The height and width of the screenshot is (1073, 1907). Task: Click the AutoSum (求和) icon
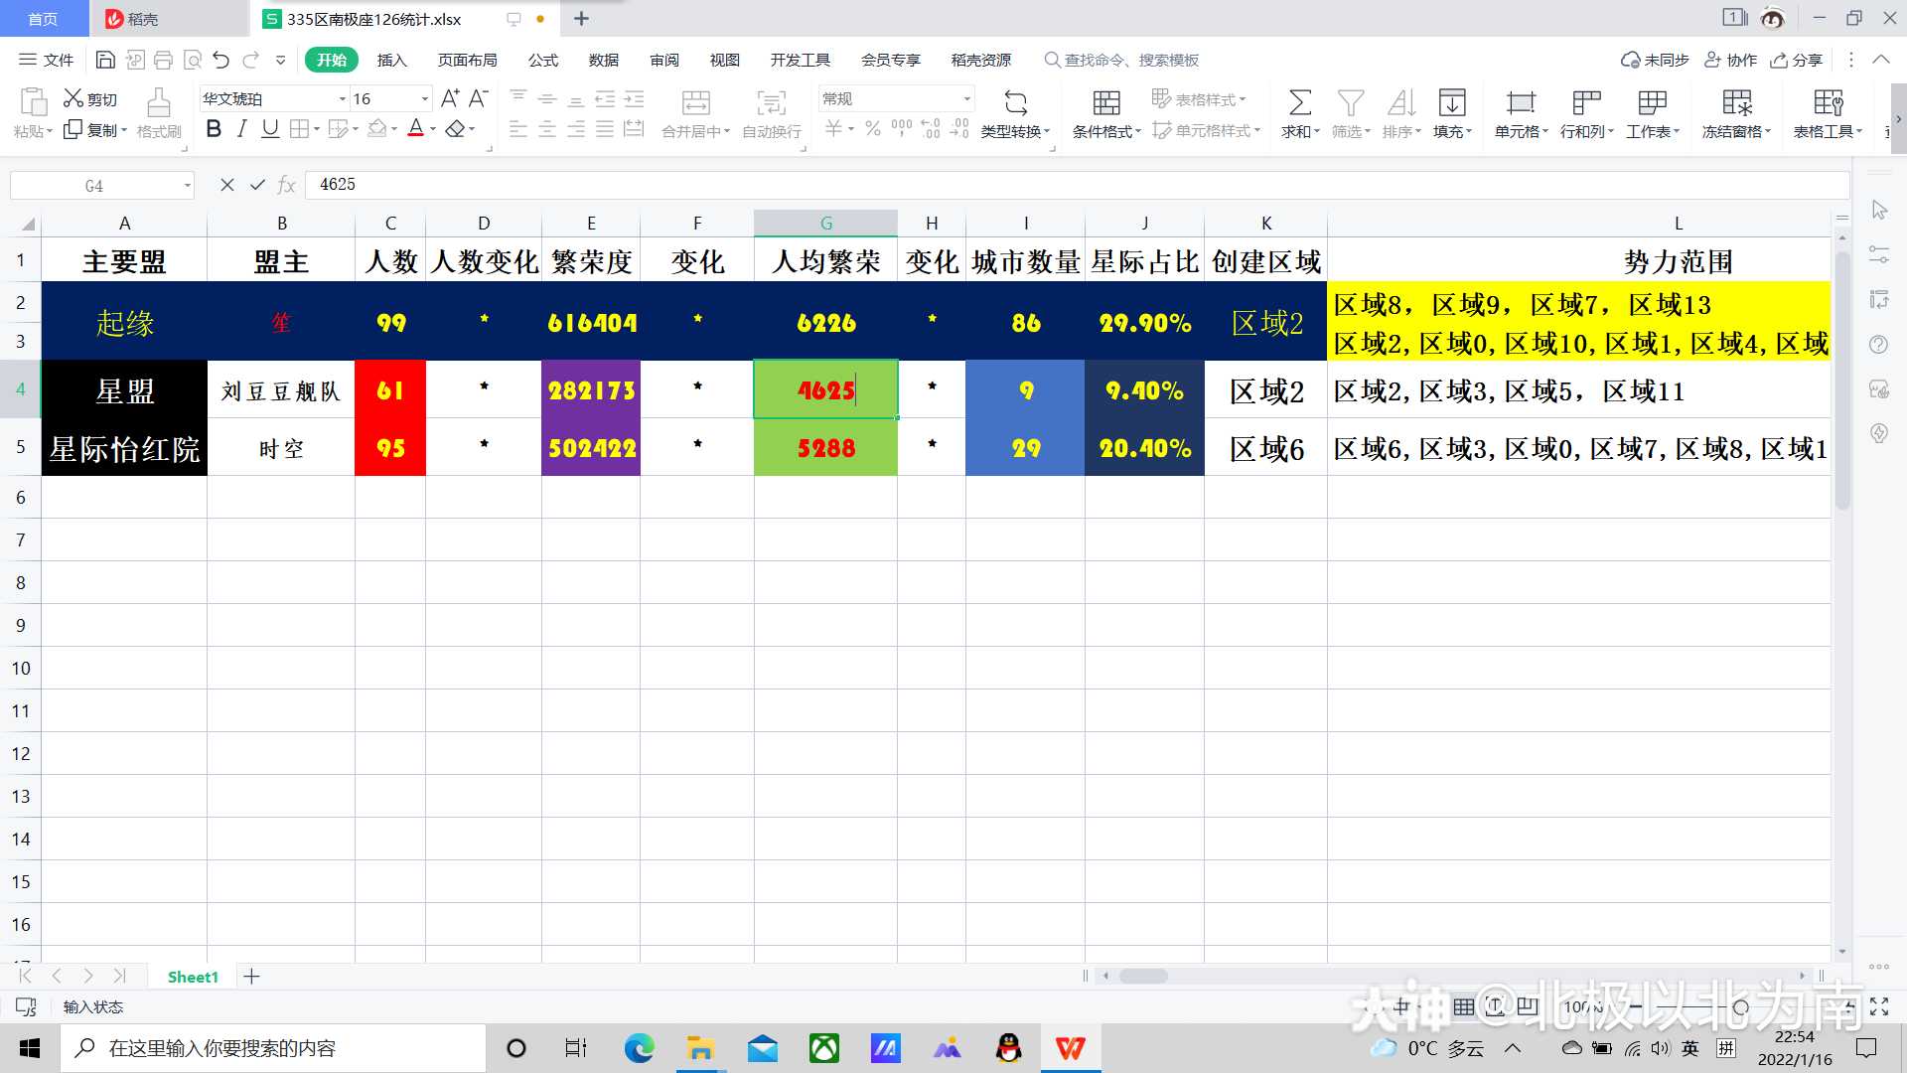[x=1299, y=103]
